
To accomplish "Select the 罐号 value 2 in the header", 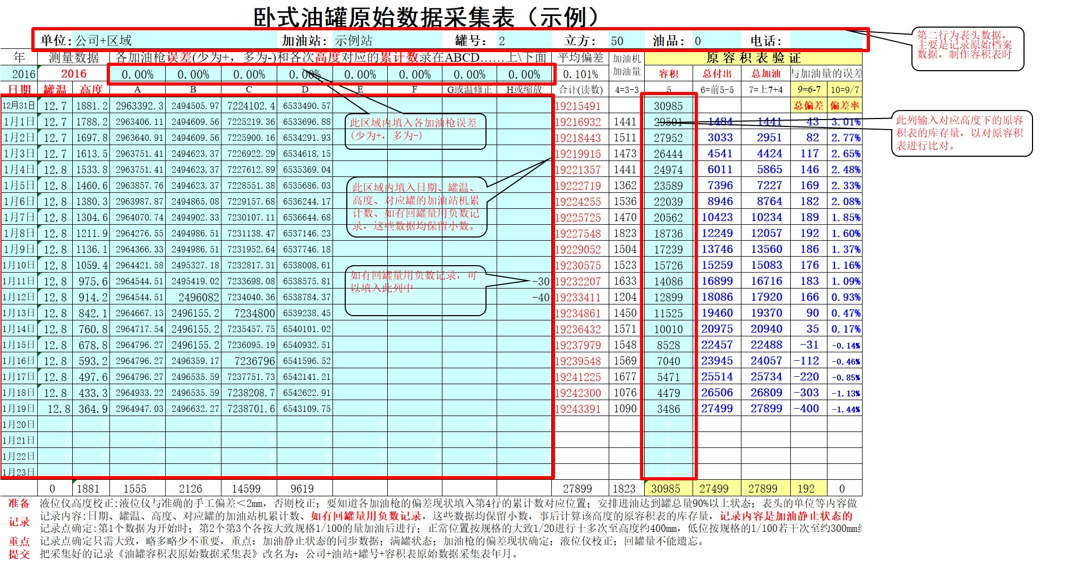I will tap(523, 40).
